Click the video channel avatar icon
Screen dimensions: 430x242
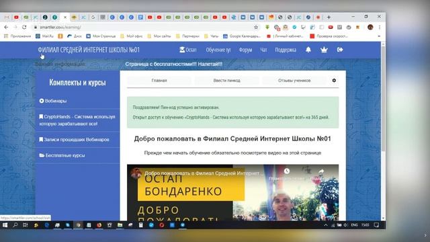[x=136, y=173]
